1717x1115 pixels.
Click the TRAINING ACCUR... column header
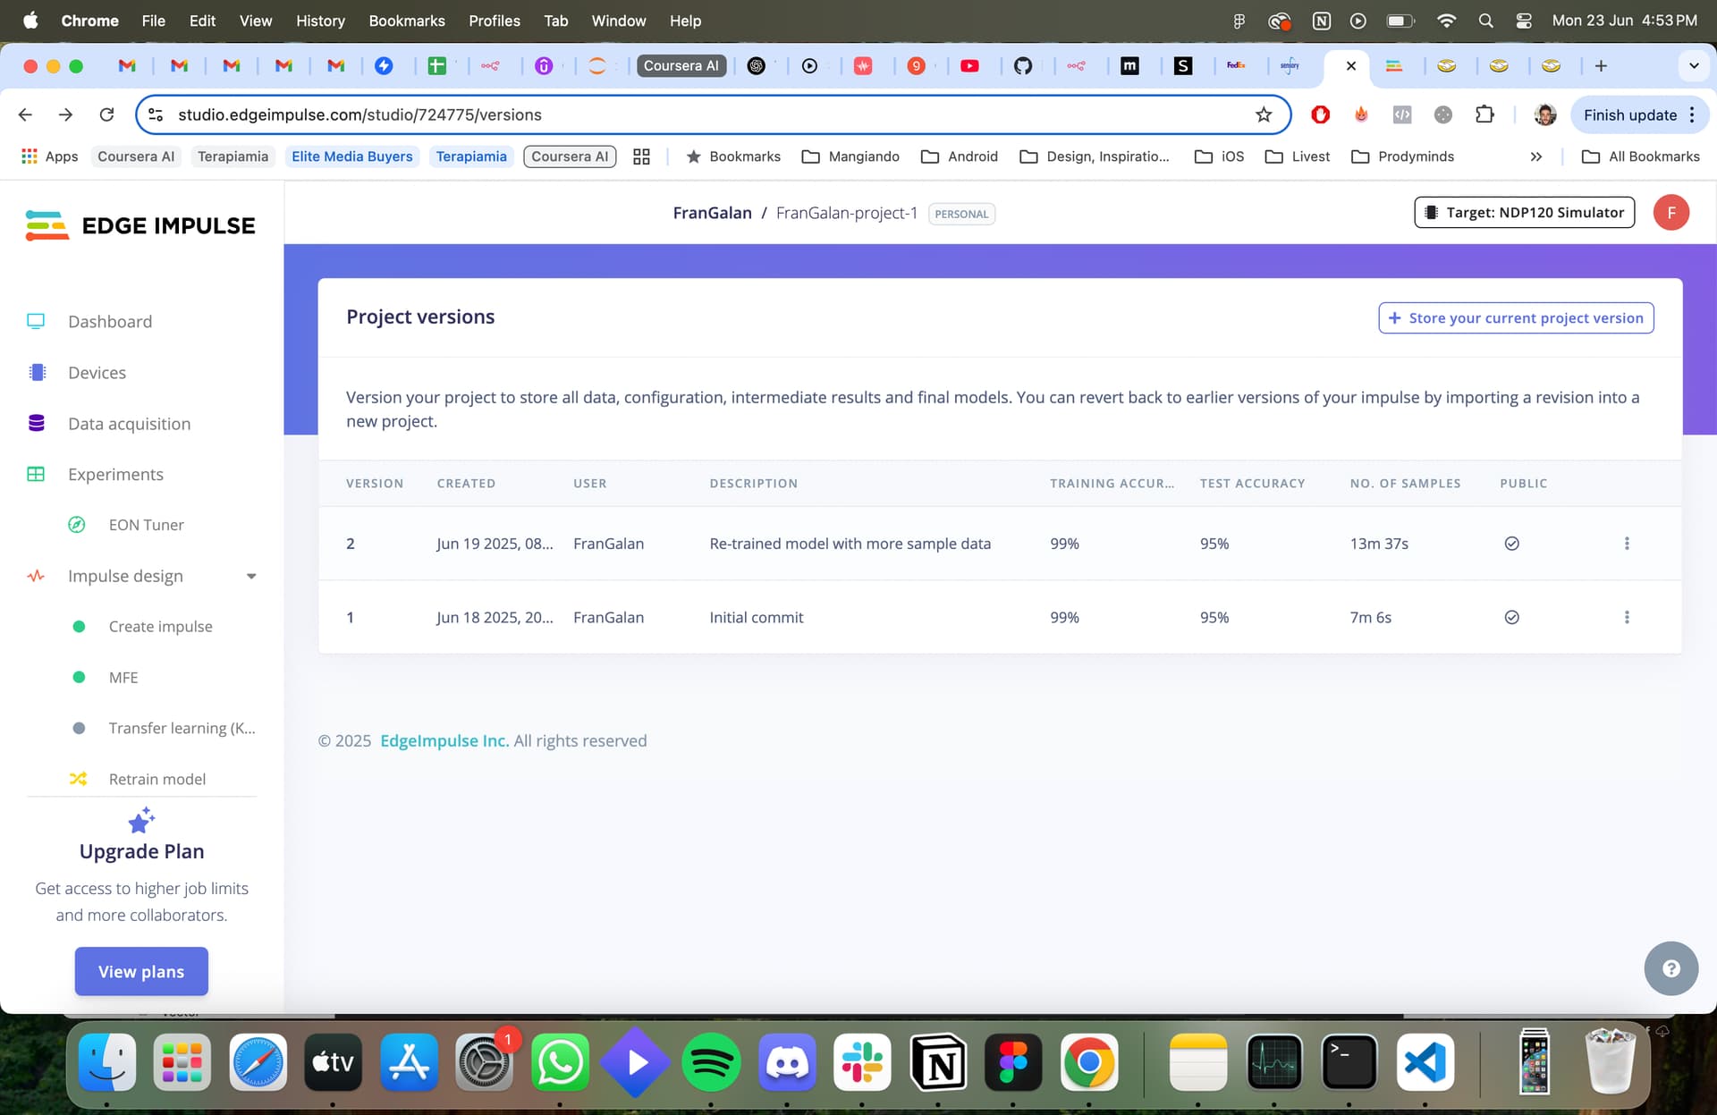[1112, 483]
